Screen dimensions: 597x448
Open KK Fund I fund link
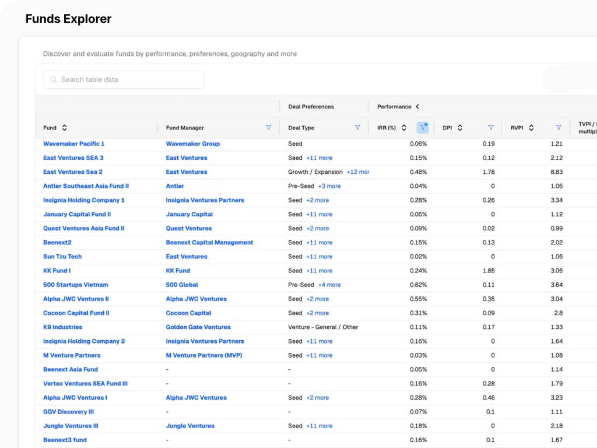point(57,271)
